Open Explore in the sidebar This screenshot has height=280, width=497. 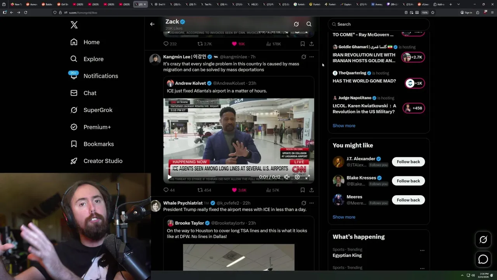click(87, 59)
